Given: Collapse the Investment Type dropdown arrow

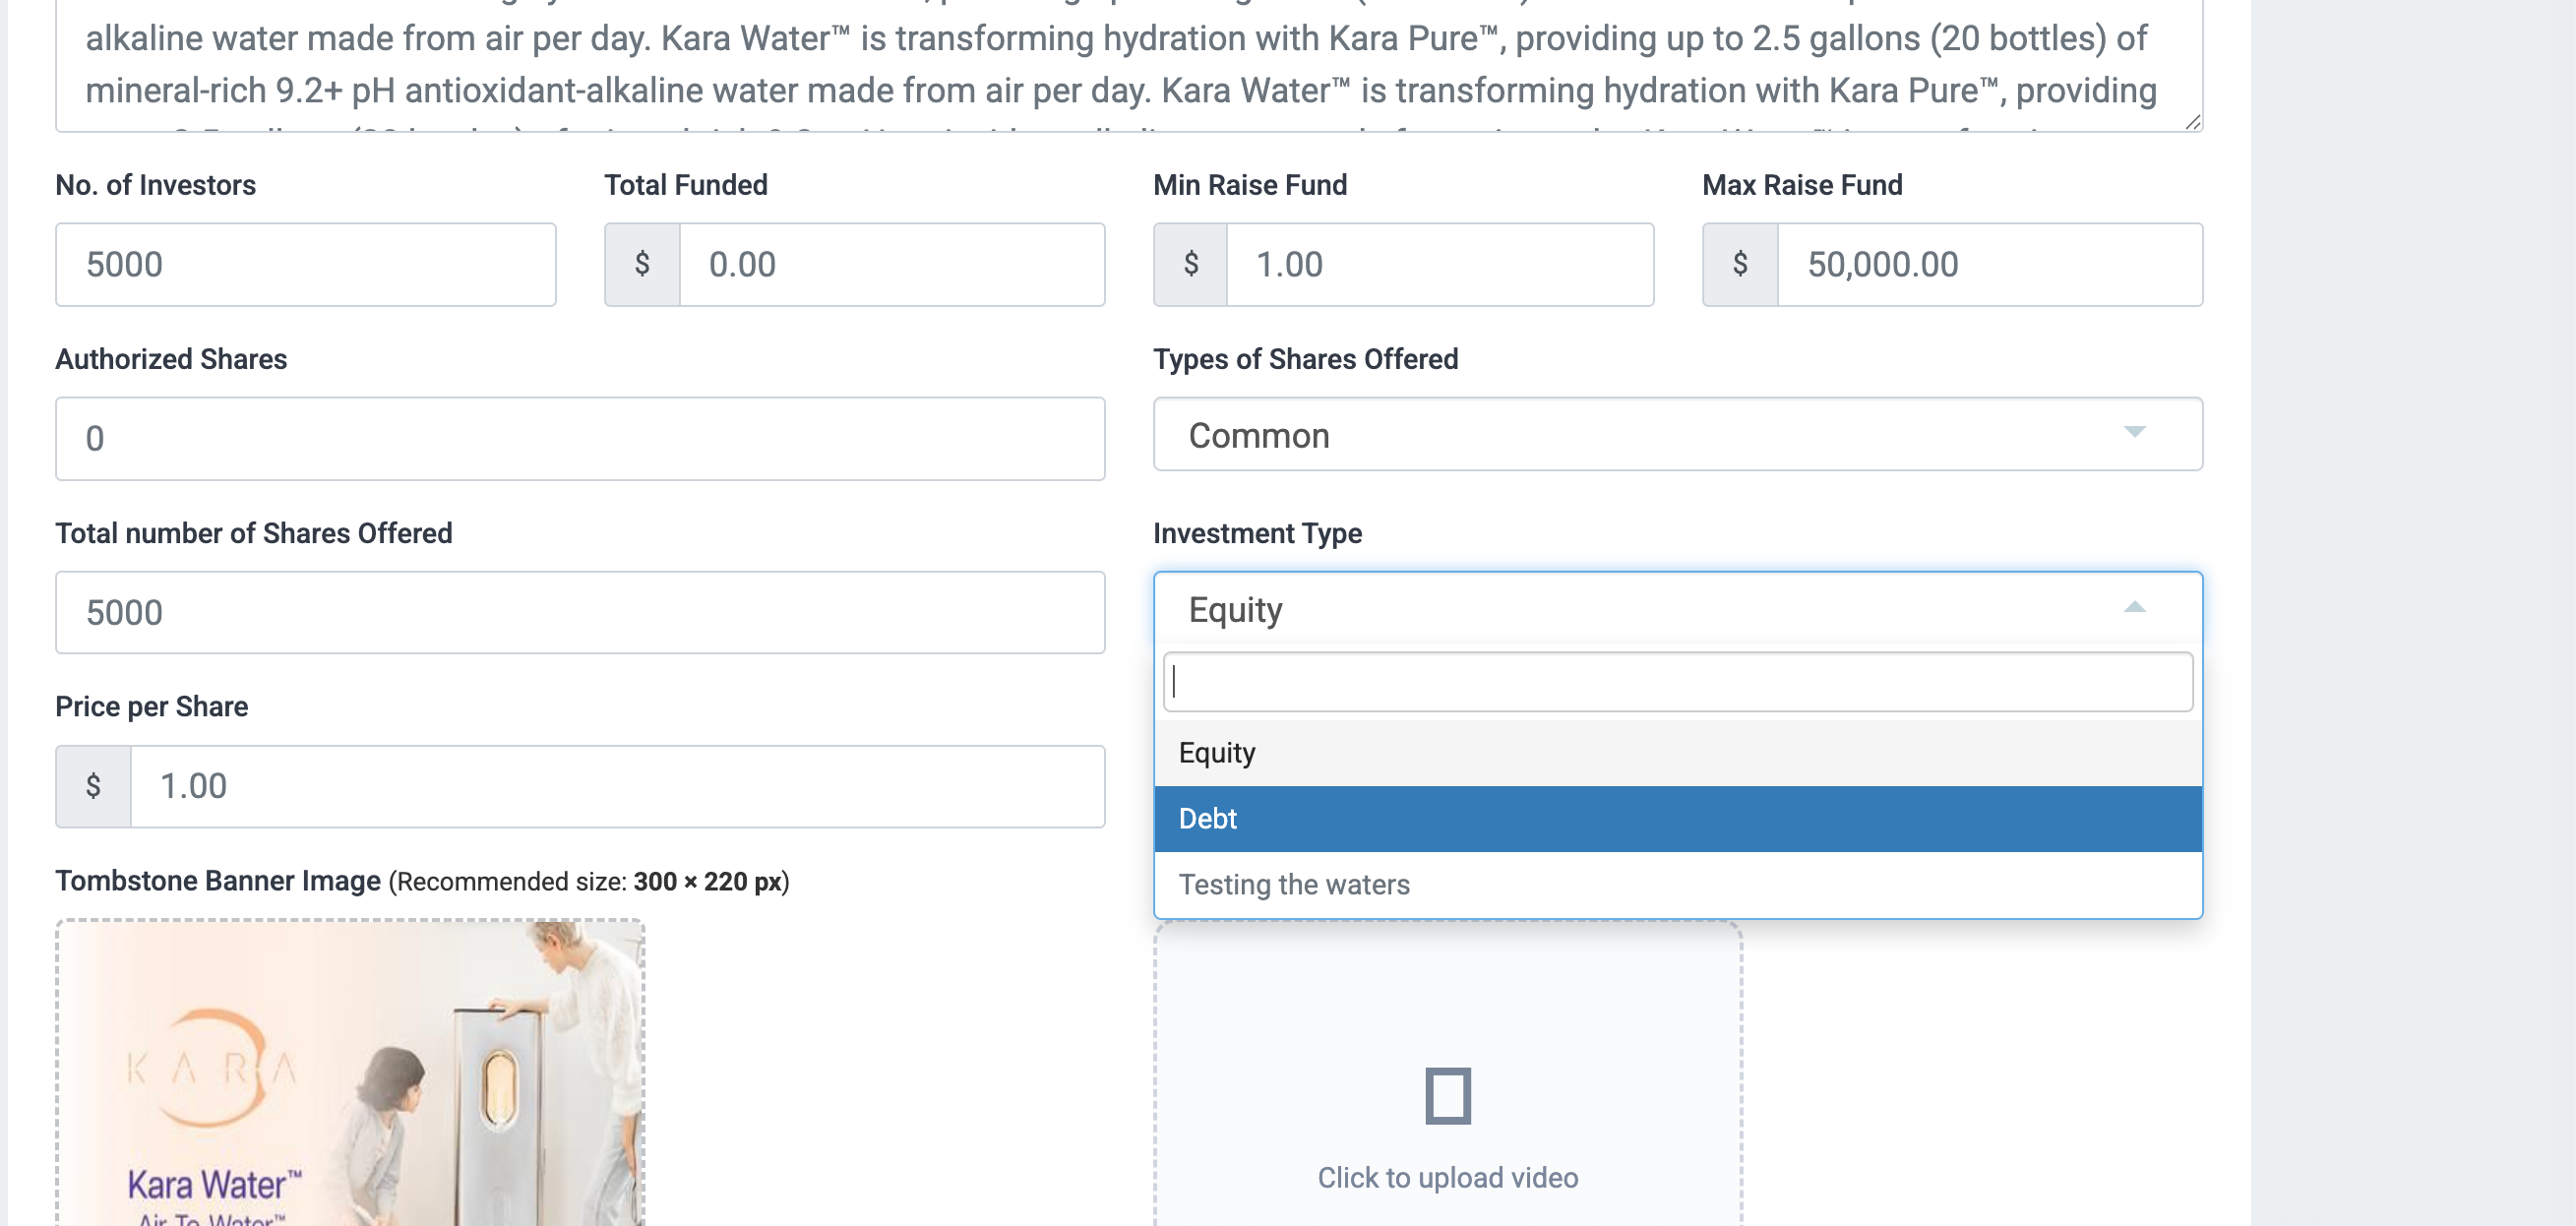Looking at the screenshot, I should [2134, 607].
